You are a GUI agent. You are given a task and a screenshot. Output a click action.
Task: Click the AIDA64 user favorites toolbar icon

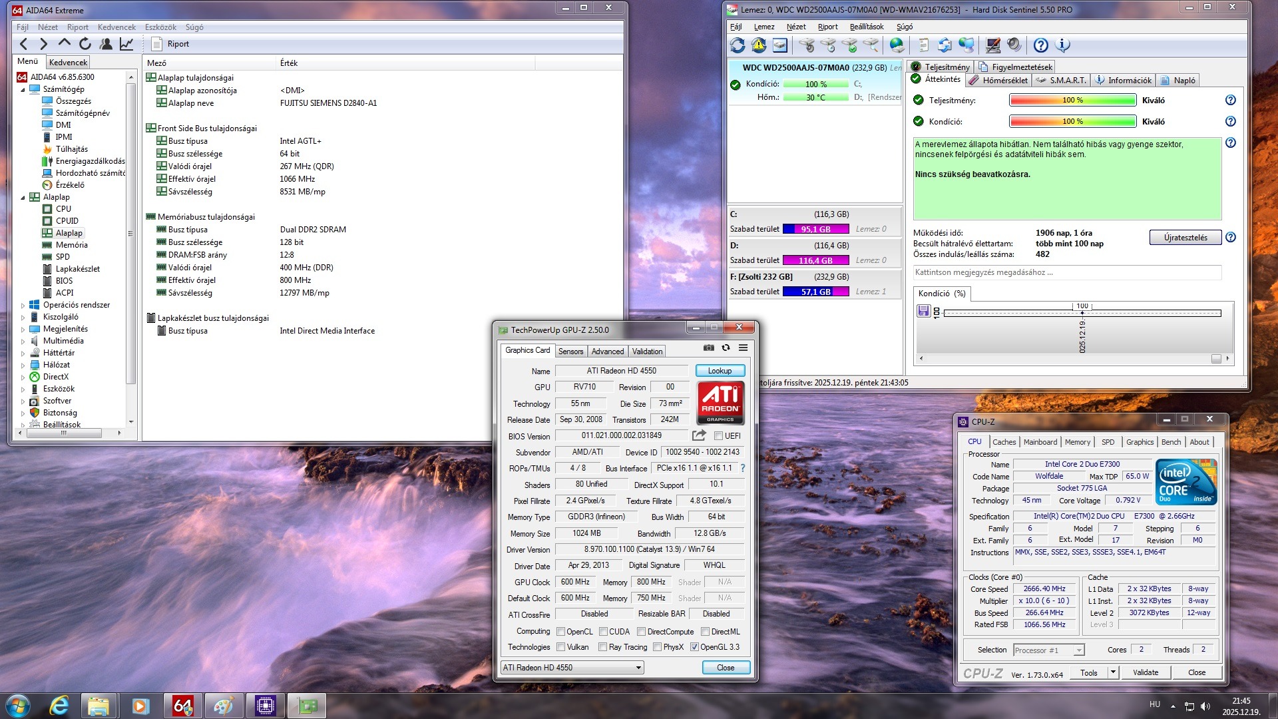click(106, 44)
